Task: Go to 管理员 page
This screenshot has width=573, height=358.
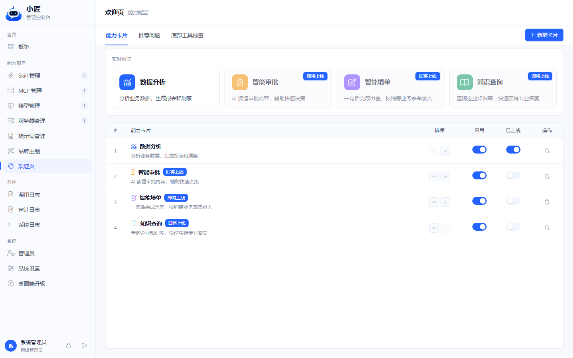Action: pos(47,253)
